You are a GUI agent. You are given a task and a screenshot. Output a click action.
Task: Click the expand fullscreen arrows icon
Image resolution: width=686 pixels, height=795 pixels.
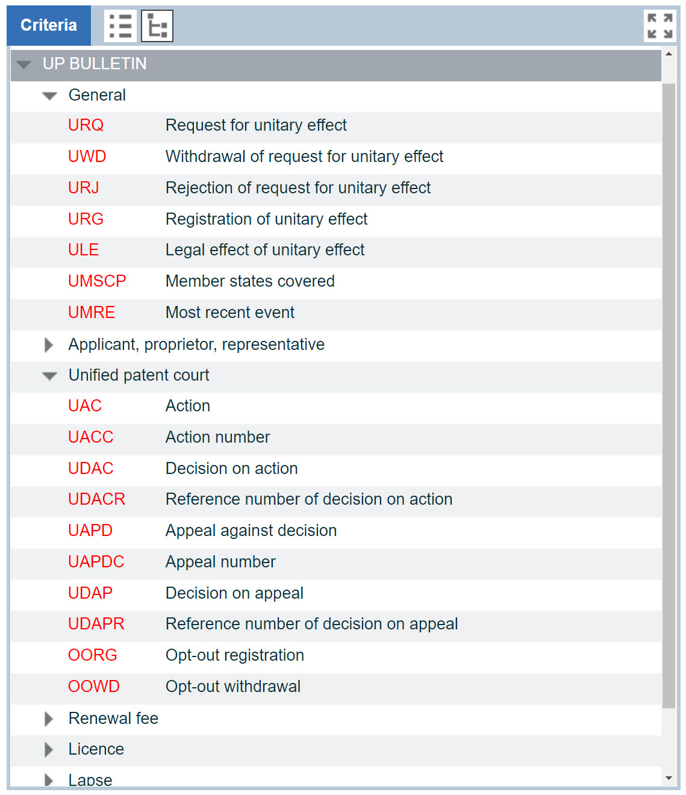(x=659, y=26)
